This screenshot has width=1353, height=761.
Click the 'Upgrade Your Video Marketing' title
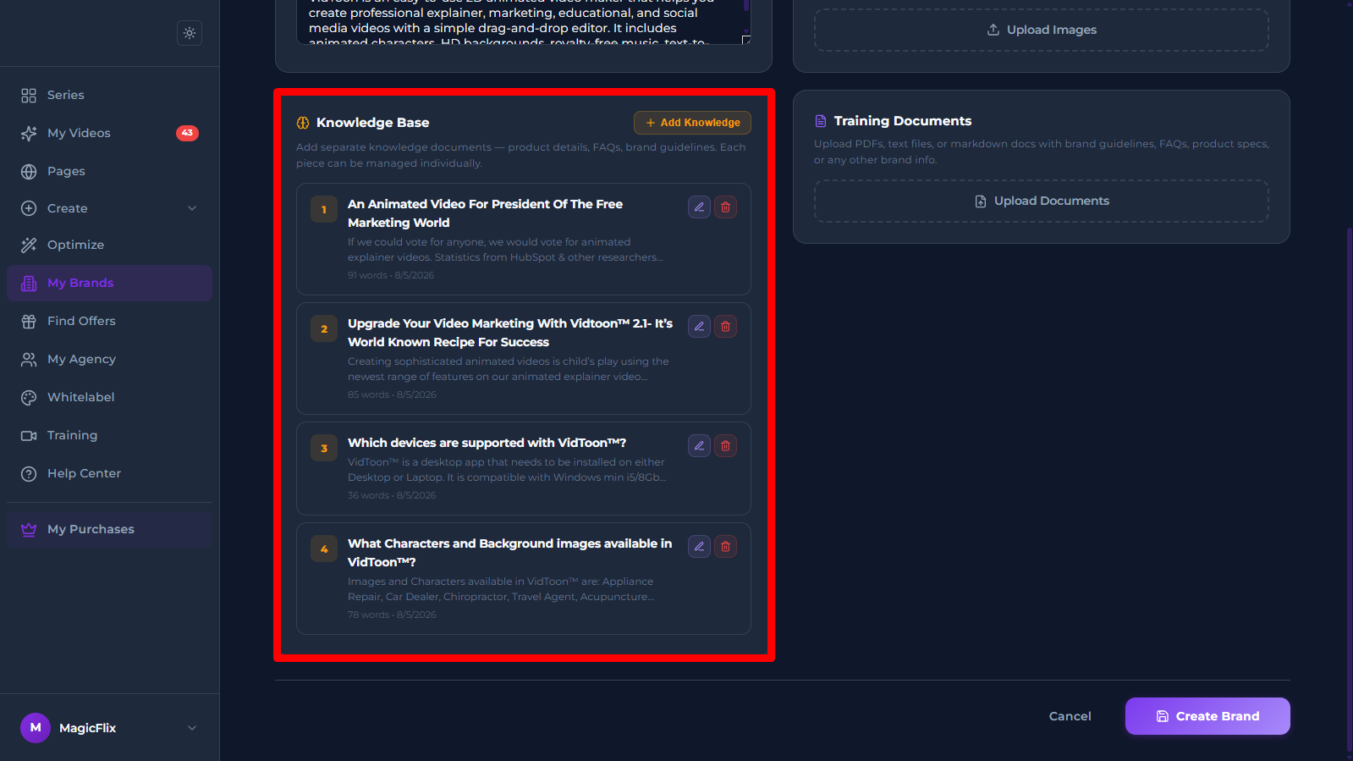tap(510, 333)
